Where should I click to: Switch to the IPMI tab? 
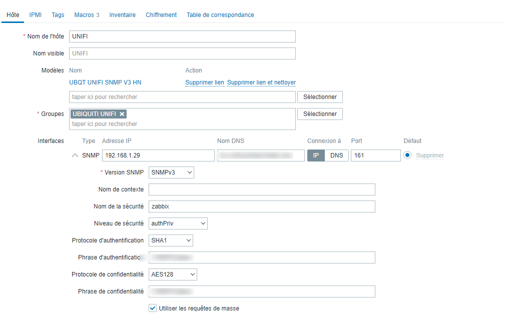pyautogui.click(x=36, y=15)
